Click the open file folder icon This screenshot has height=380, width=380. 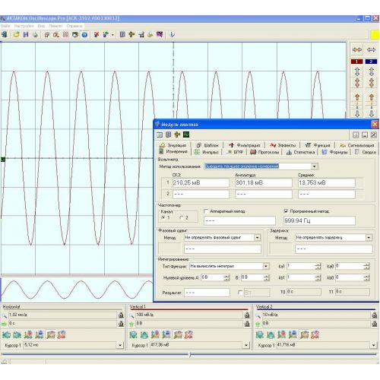(16, 35)
